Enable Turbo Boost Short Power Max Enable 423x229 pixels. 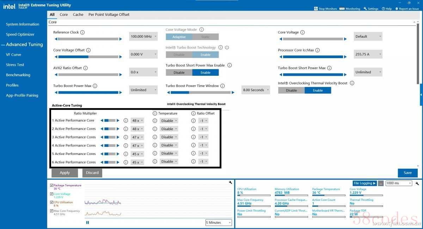(206, 73)
